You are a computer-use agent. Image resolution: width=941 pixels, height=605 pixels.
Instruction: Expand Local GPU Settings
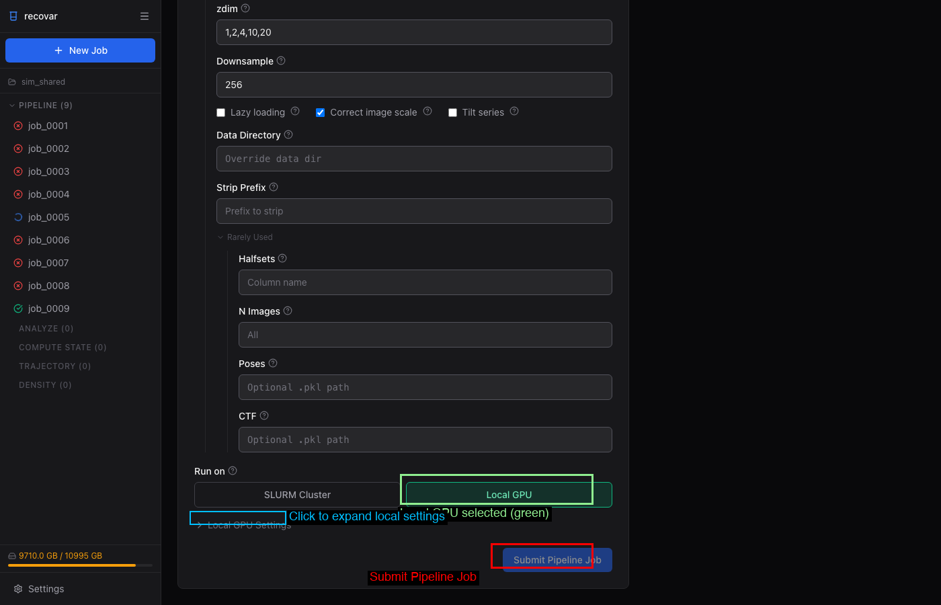(x=243, y=525)
